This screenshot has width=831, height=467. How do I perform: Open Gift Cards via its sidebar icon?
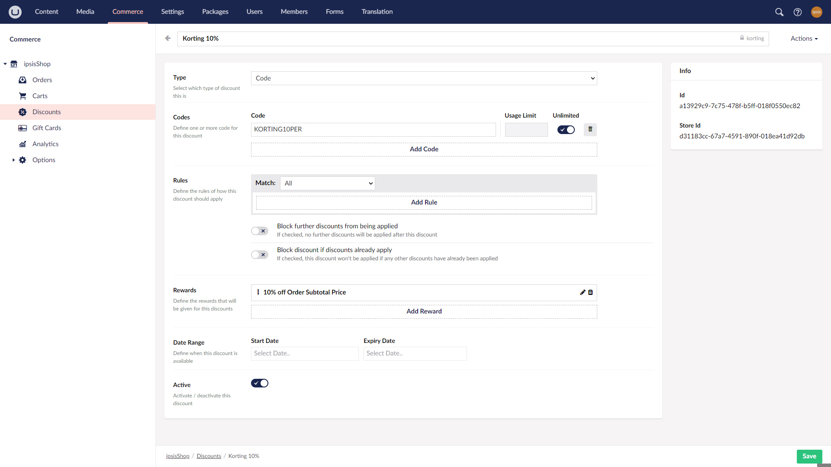click(23, 128)
